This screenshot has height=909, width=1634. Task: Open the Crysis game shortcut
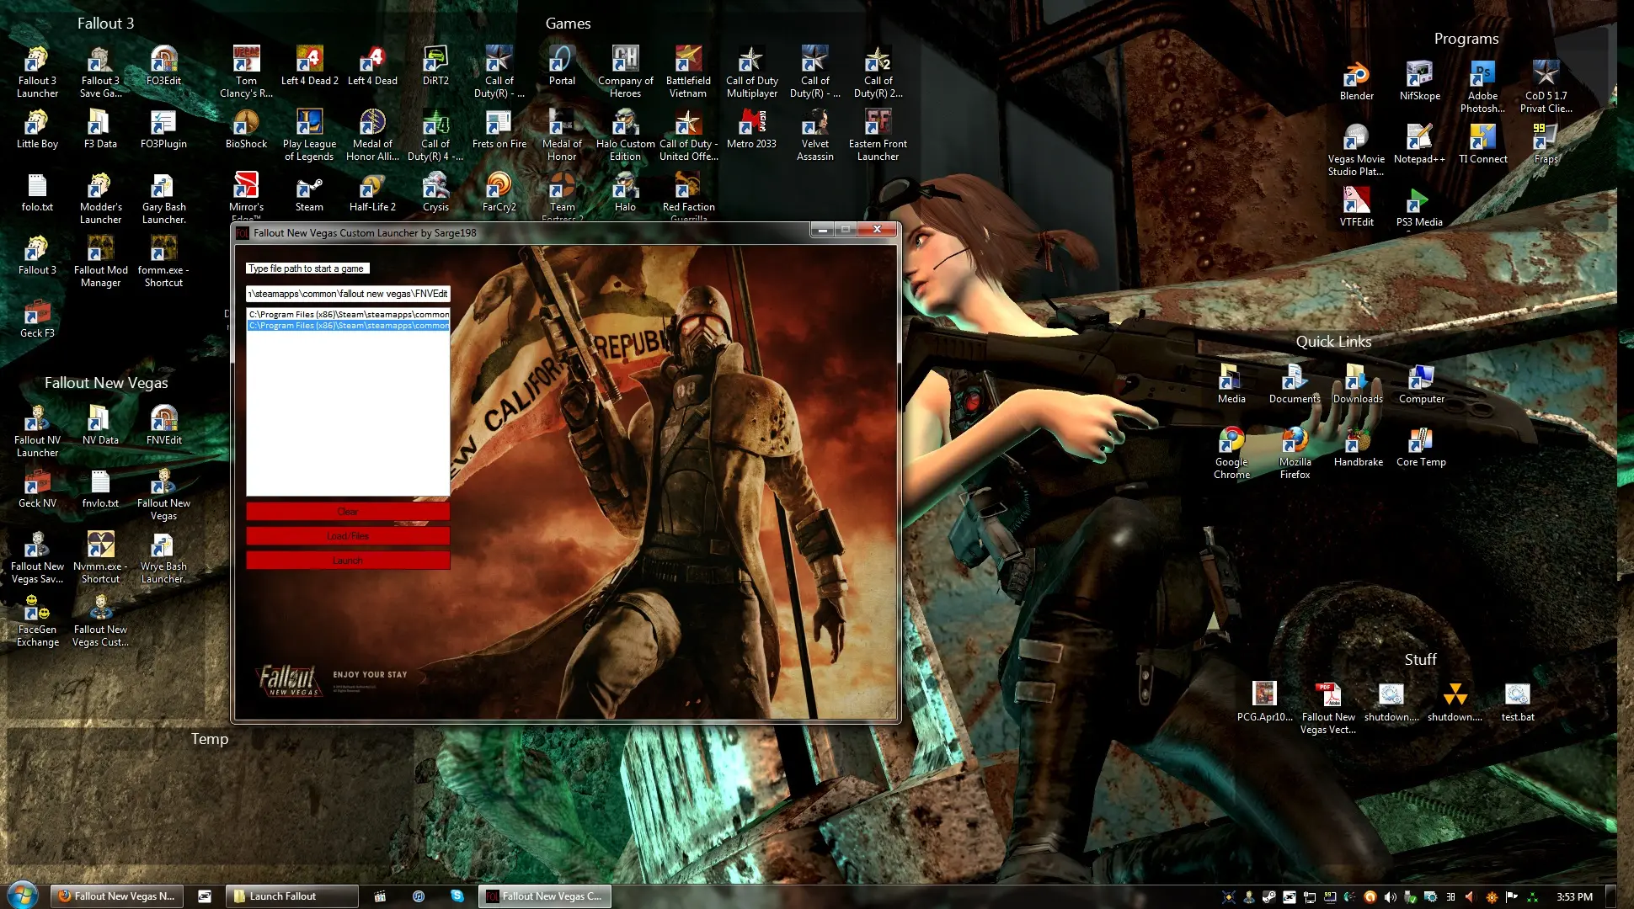pos(435,192)
